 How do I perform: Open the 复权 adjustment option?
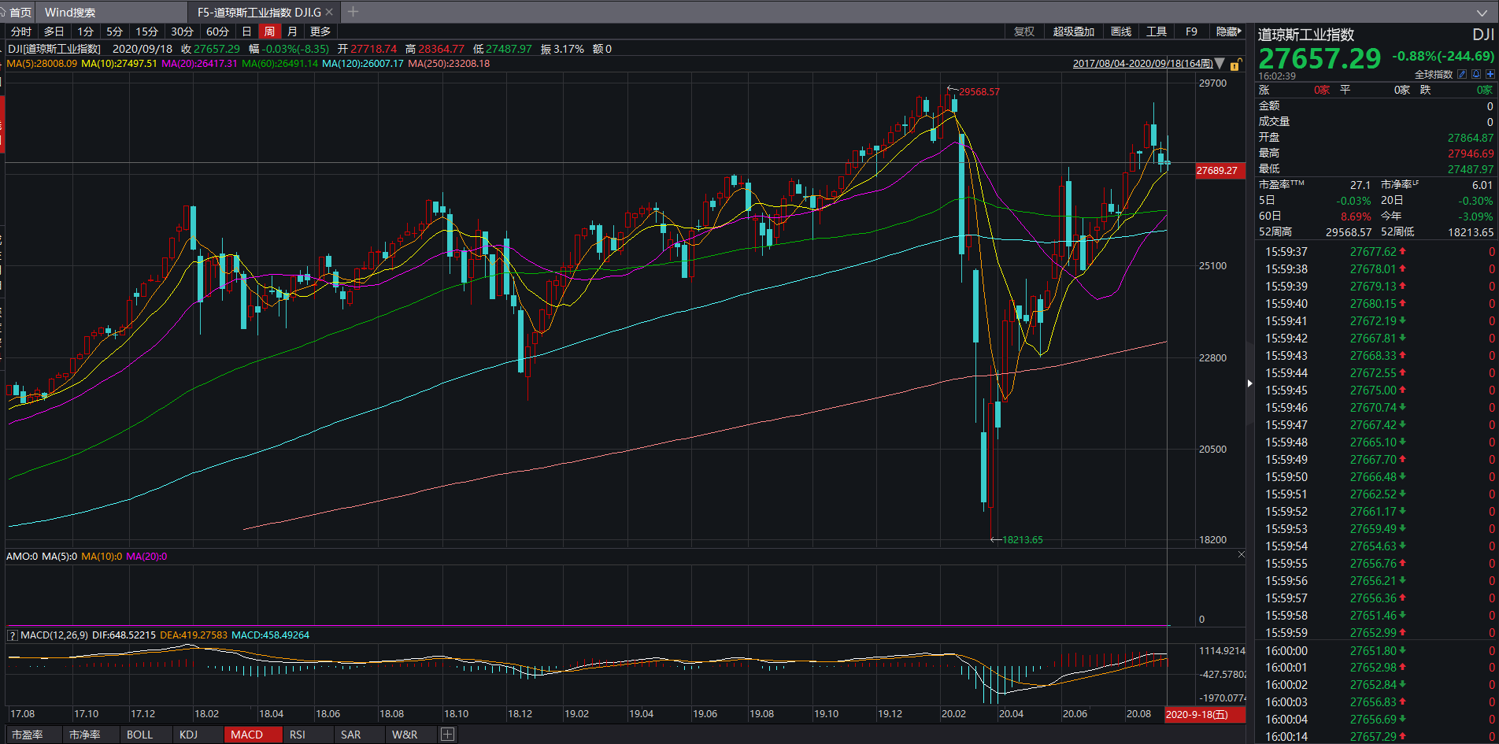pyautogui.click(x=1024, y=31)
